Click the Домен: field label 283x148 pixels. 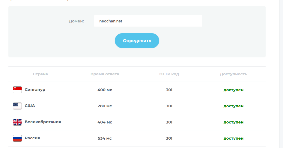pyautogui.click(x=76, y=21)
